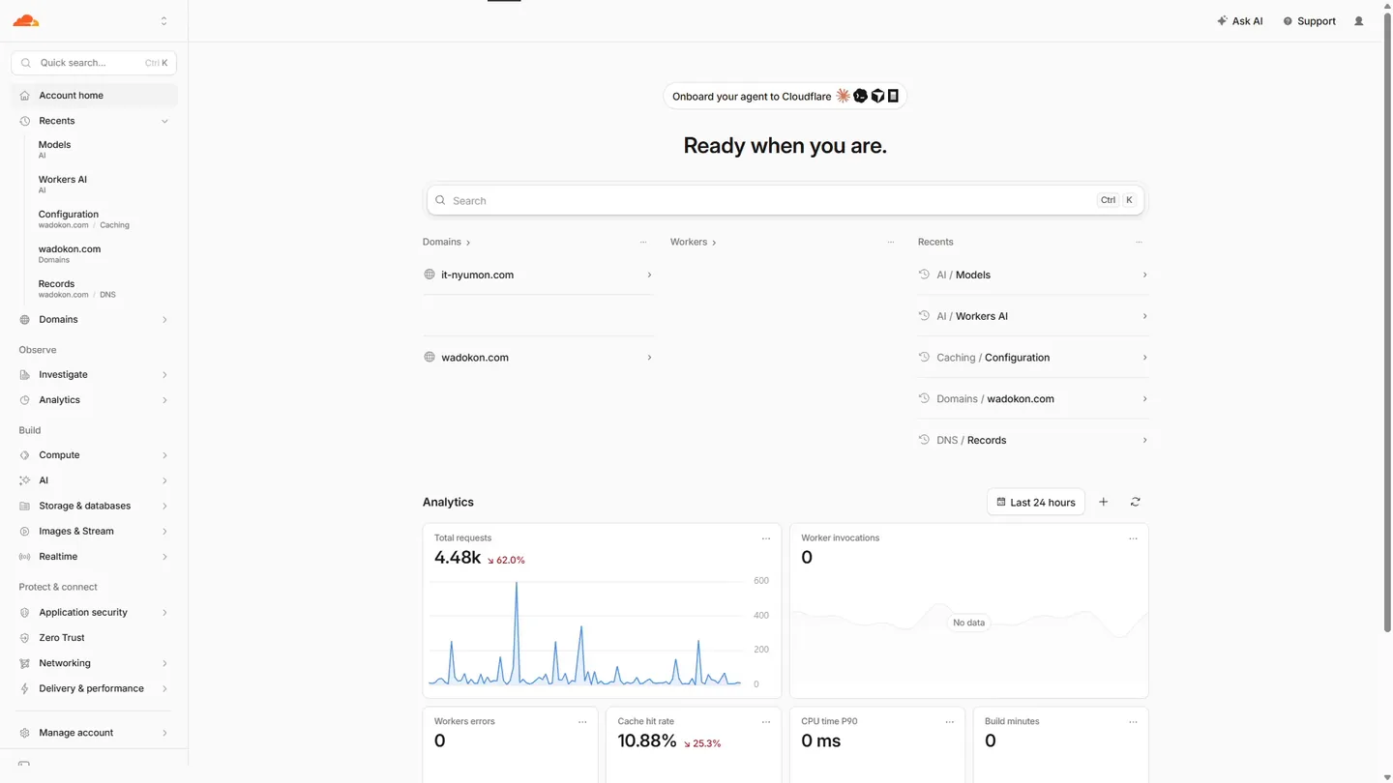The width and height of the screenshot is (1393, 783).
Task: Open the Workers section heading link
Action: 694,243
